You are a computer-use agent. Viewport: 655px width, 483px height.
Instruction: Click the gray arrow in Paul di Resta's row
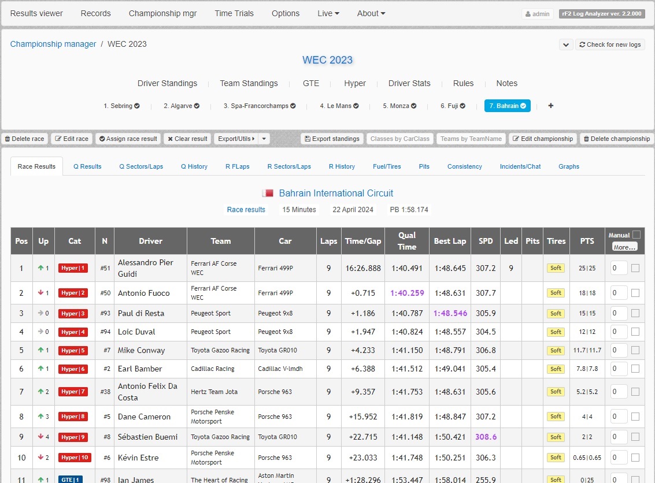[40, 313]
